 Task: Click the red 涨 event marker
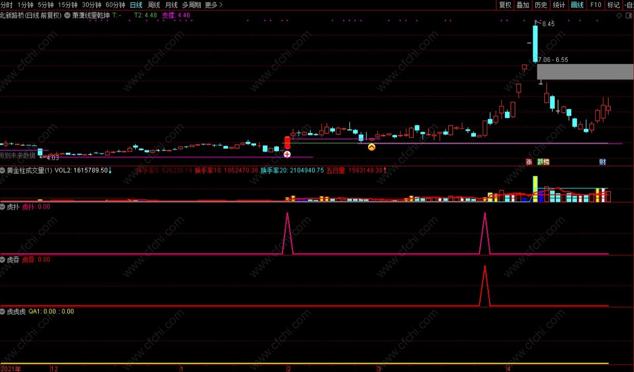pyautogui.click(x=529, y=162)
